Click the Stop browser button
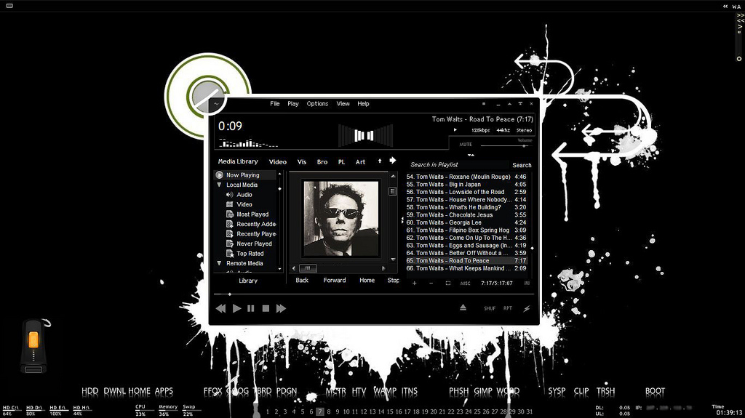Viewport: 745px width, 418px height. (x=393, y=281)
